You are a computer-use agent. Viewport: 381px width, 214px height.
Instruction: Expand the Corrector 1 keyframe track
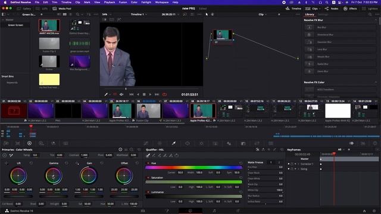coord(298,164)
